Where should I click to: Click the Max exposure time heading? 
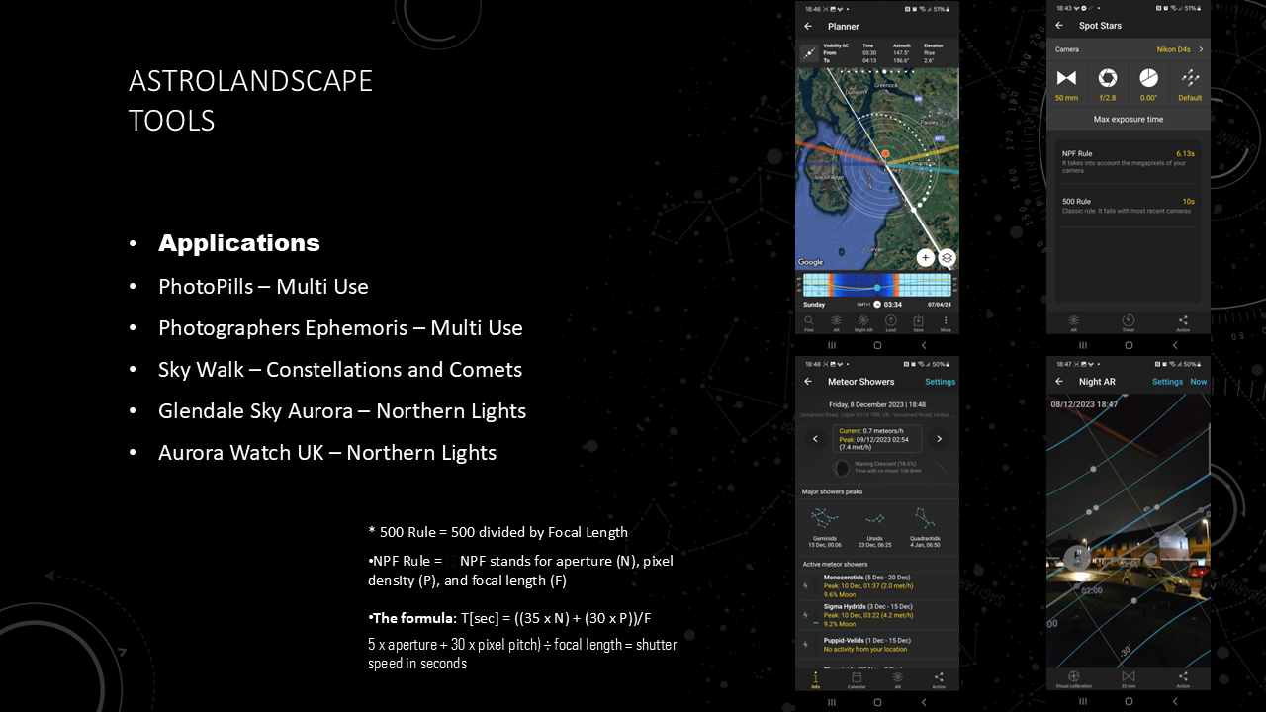coord(1129,119)
